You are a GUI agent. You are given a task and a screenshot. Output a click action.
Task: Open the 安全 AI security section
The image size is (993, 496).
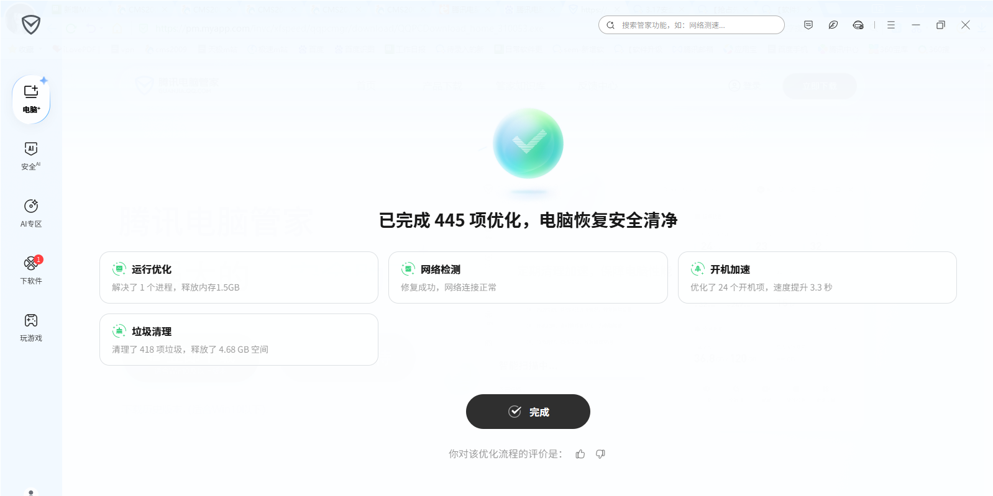pyautogui.click(x=31, y=156)
